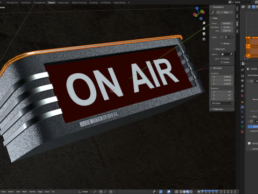The height and width of the screenshot is (194, 258).
Task: Open the View Layer properties tab icon
Action: 242,86
